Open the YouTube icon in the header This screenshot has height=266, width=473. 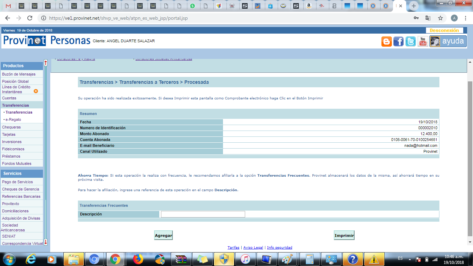coord(423,42)
